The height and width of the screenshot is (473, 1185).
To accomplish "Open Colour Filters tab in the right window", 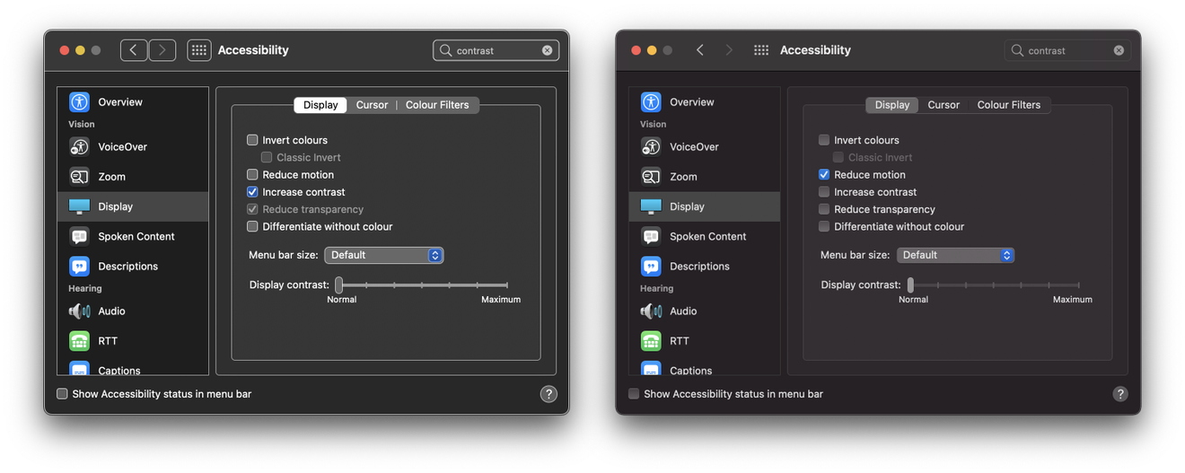I will tap(1008, 105).
